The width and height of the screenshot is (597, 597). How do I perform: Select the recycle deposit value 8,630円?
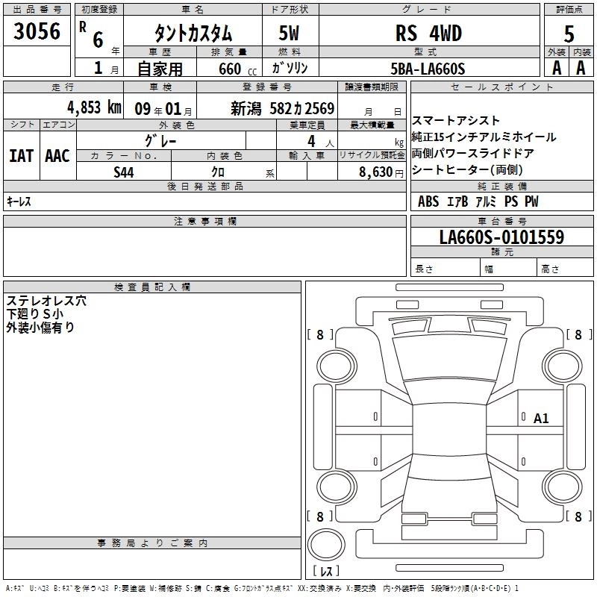click(372, 172)
